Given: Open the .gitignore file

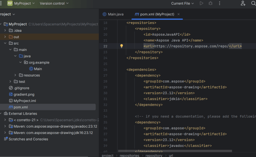Looking at the screenshot, I should 21,88.
